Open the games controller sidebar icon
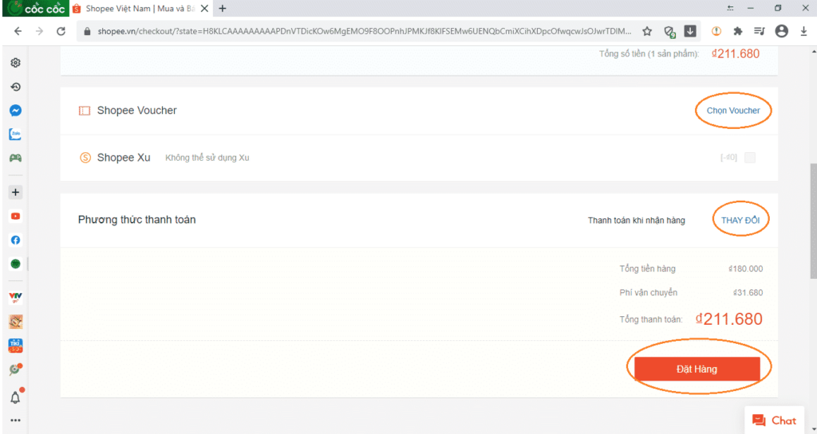Viewport: 817px width, 434px height. pyautogui.click(x=16, y=158)
